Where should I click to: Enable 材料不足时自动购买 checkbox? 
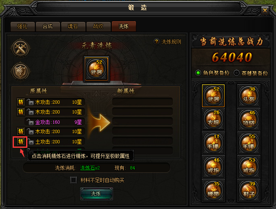click(x=73, y=180)
